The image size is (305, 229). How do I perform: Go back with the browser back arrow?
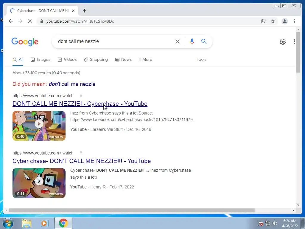(11, 21)
